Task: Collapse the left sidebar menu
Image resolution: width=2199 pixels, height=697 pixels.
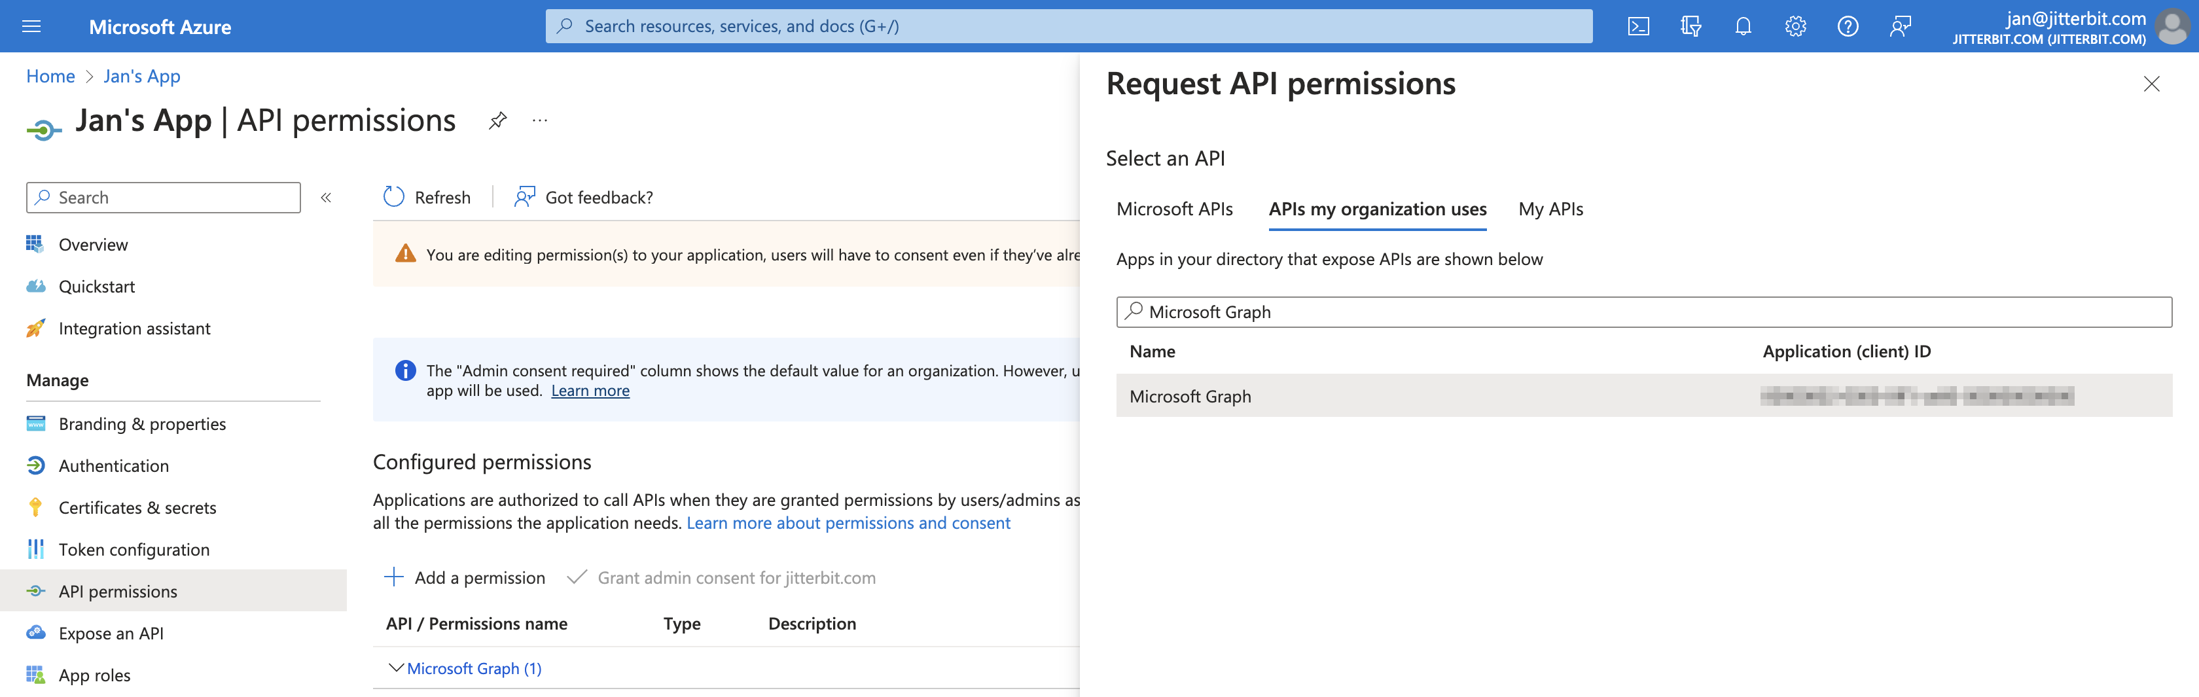Action: click(326, 197)
